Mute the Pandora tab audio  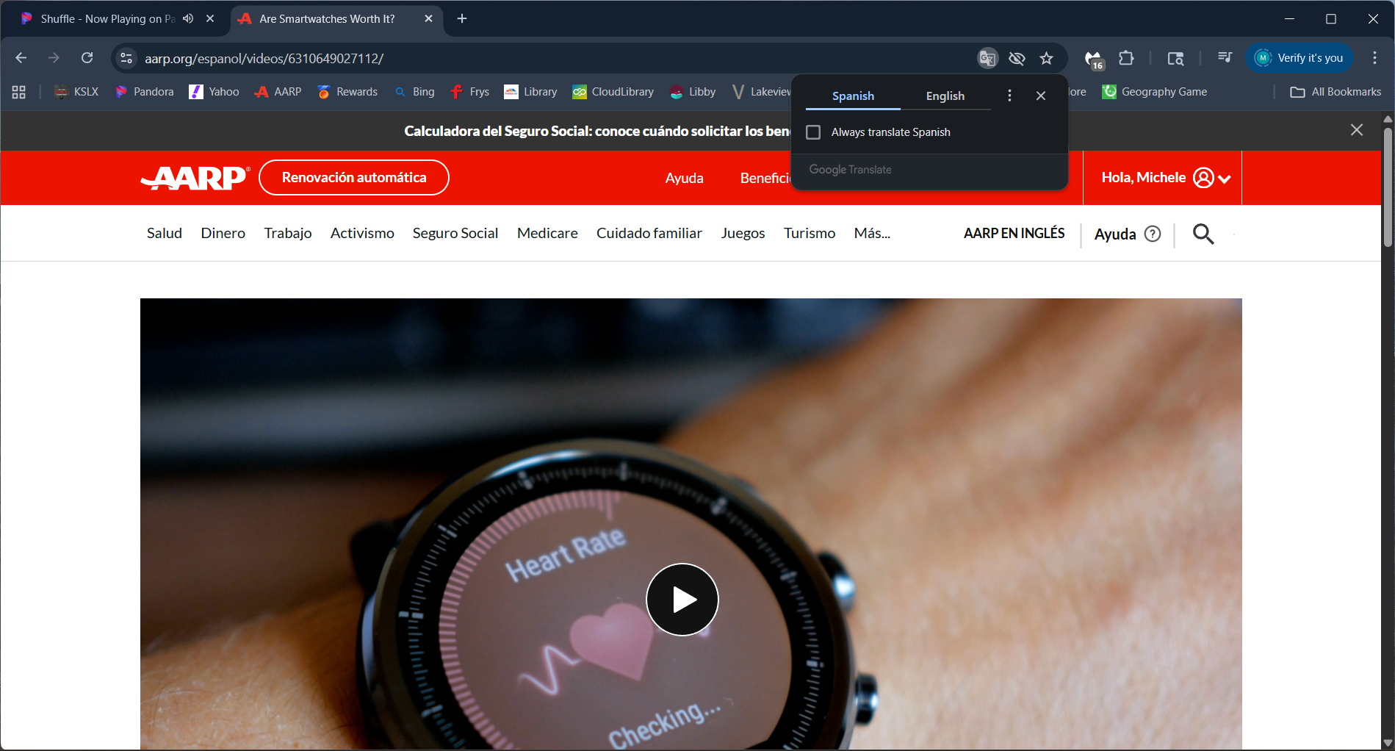(189, 18)
